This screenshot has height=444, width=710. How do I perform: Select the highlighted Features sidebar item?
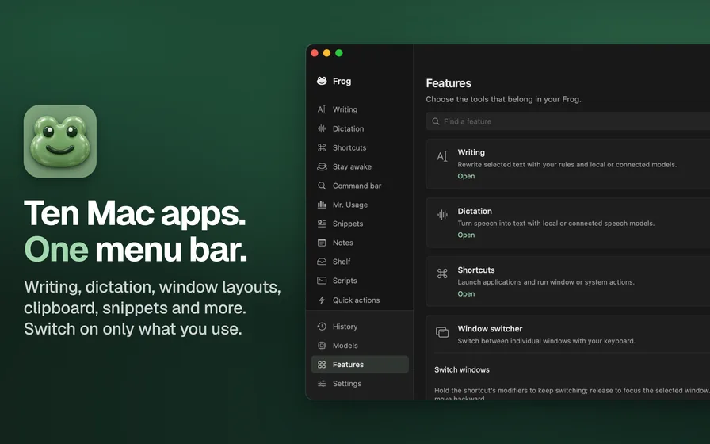pos(360,364)
